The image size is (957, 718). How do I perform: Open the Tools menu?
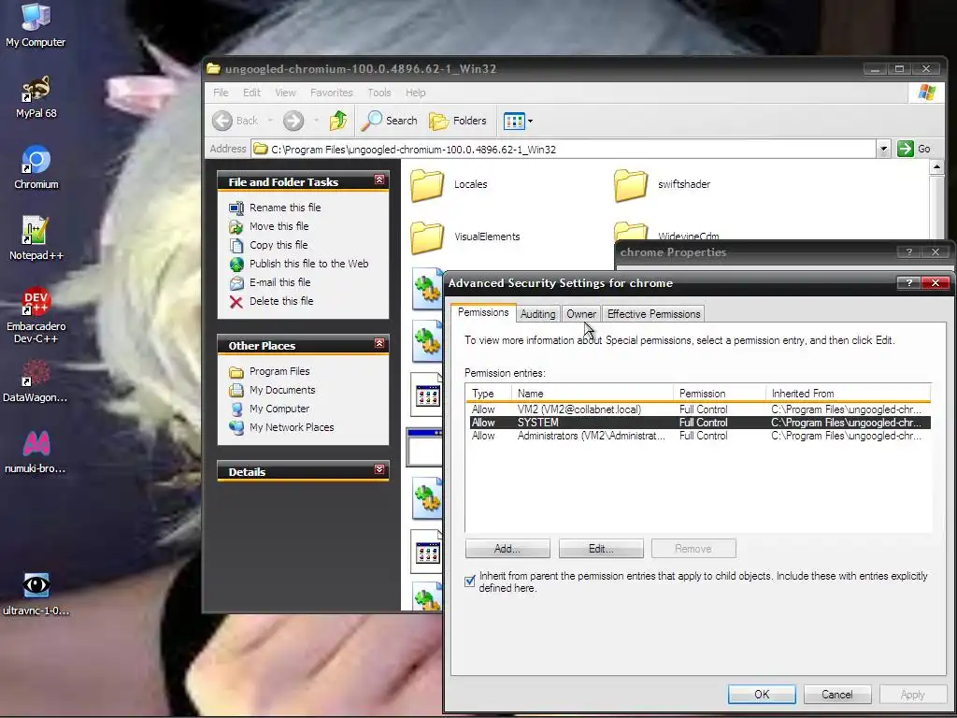point(379,93)
